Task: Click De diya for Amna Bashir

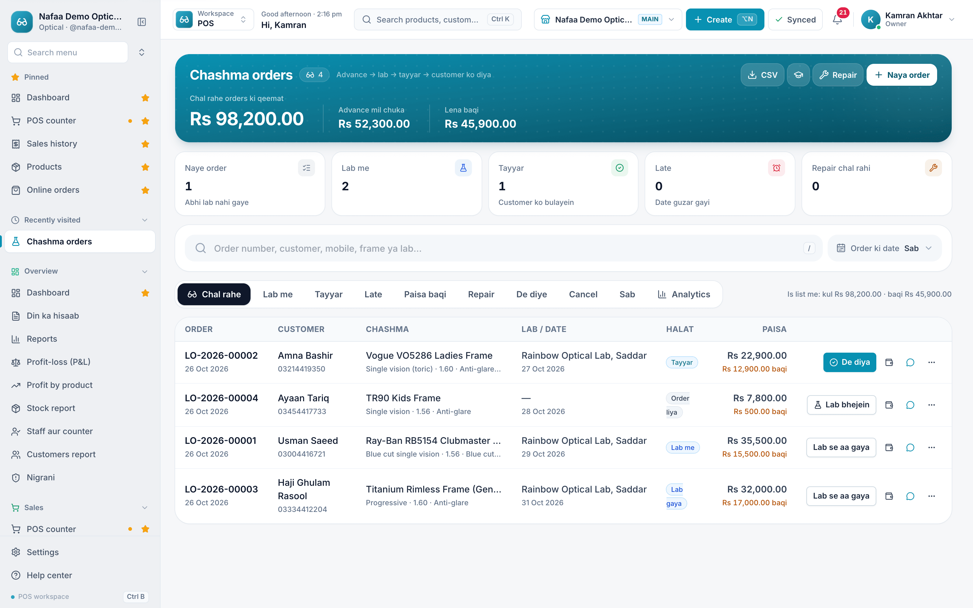Action: pos(849,362)
